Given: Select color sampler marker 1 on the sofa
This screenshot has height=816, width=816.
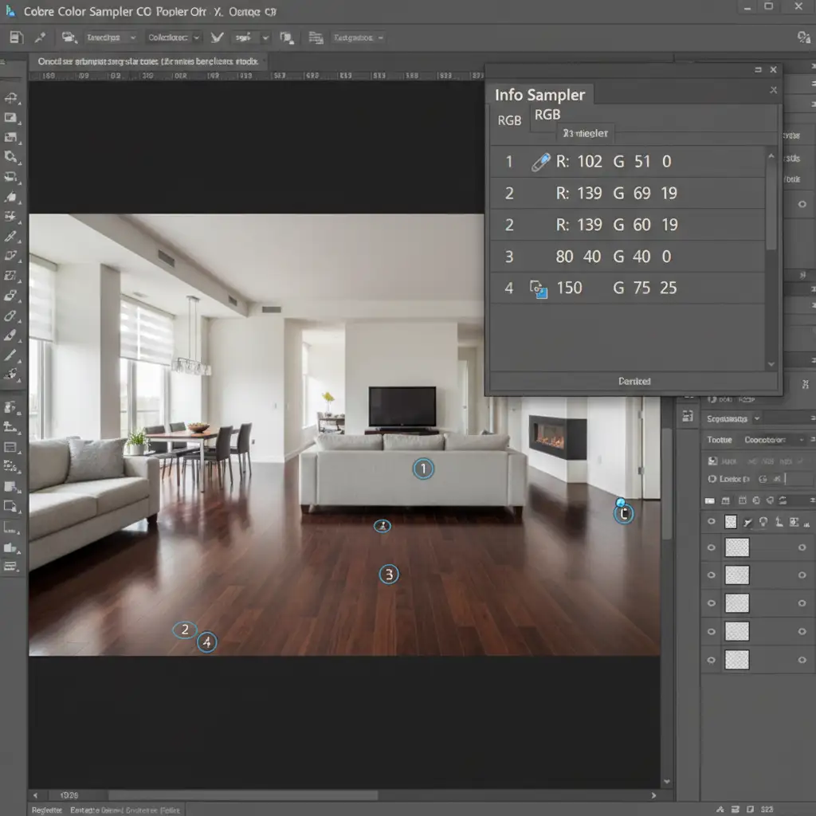Looking at the screenshot, I should coord(423,469).
